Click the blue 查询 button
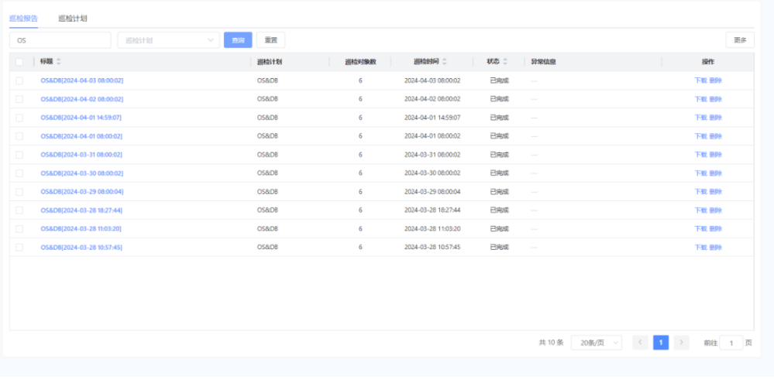 coord(238,40)
